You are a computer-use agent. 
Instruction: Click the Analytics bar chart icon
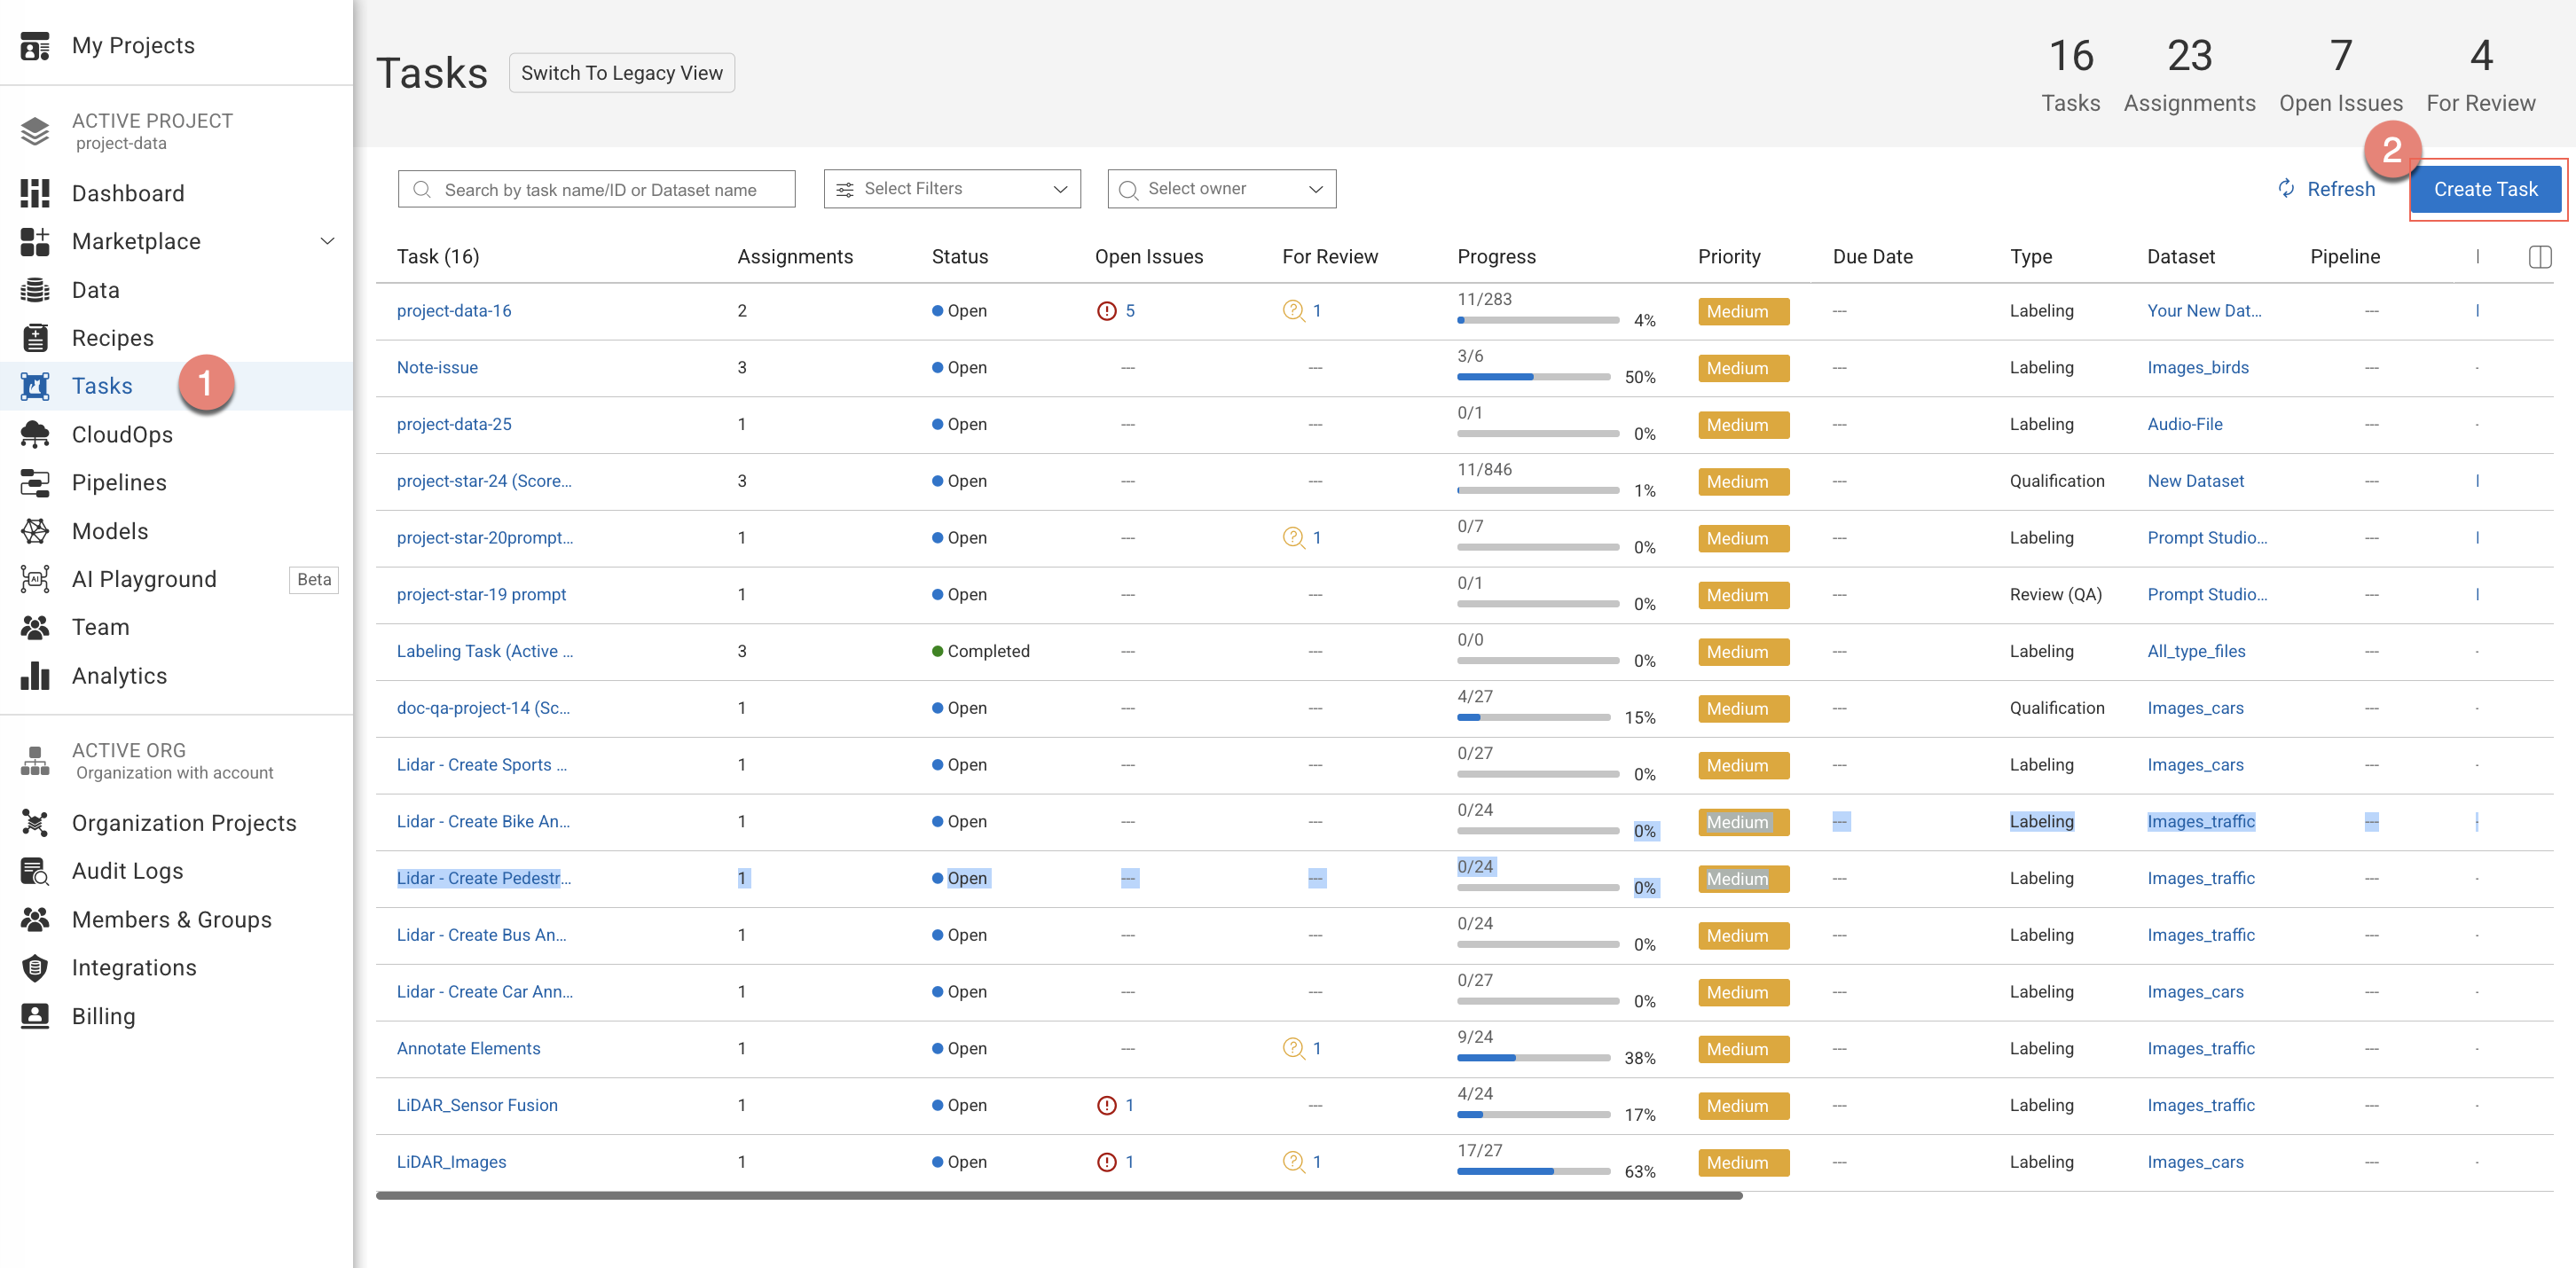coord(35,676)
